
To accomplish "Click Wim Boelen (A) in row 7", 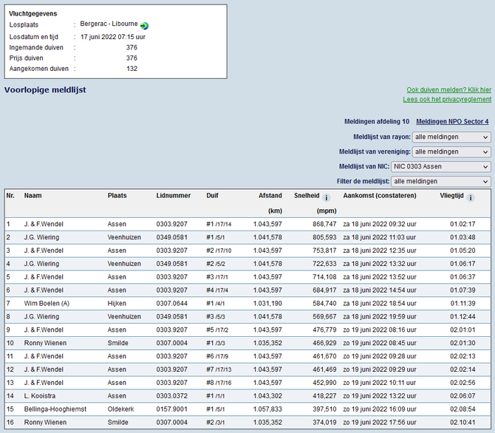I will [47, 304].
